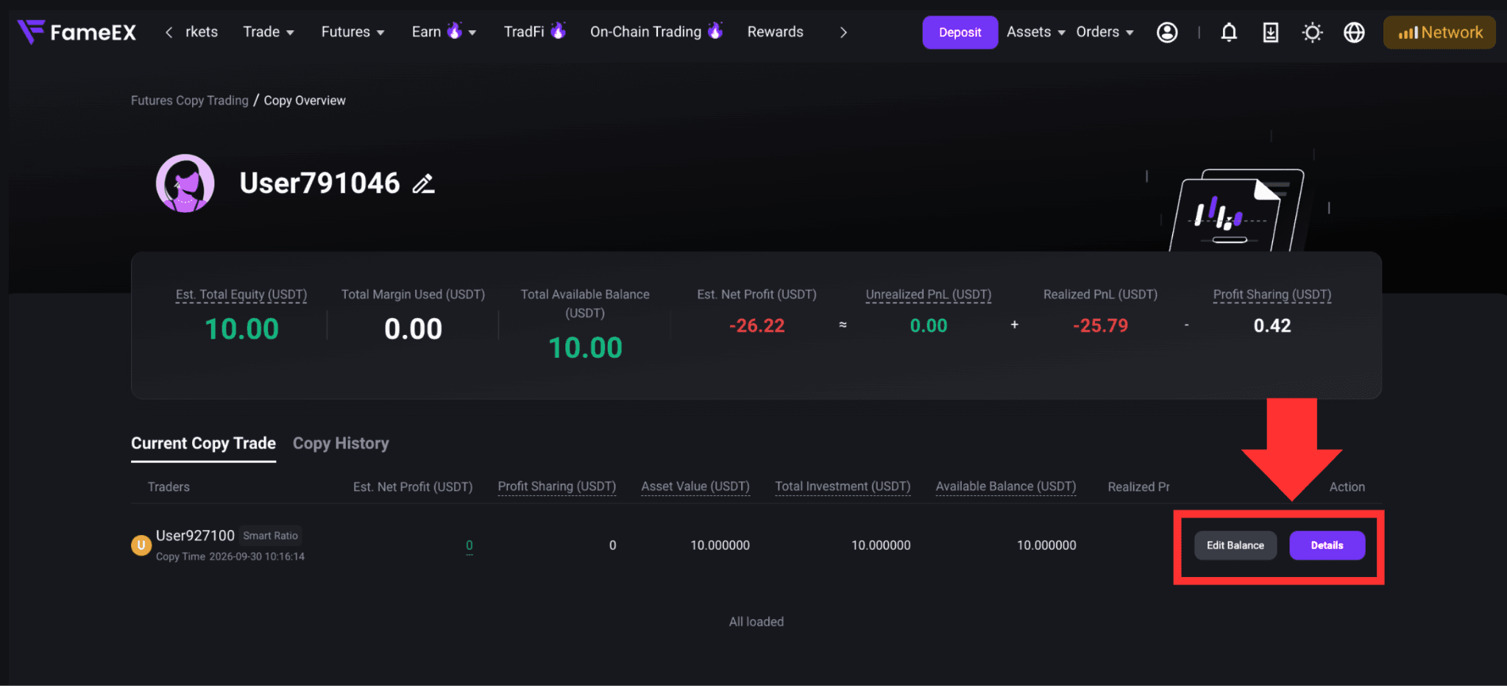Viewport: 1507px width, 686px height.
Task: Open the language globe icon
Action: 1354,32
